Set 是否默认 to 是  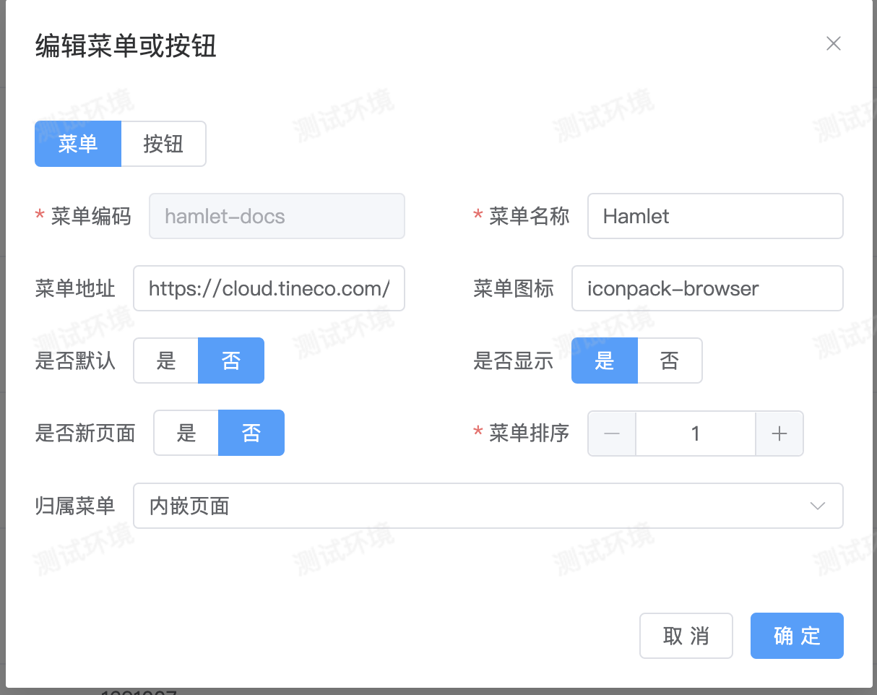(166, 361)
